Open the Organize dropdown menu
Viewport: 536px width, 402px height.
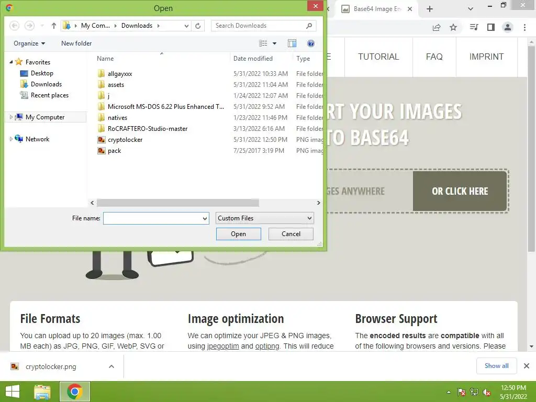pos(29,43)
